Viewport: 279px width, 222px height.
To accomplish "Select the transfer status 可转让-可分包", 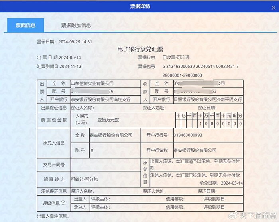I will (84, 179).
